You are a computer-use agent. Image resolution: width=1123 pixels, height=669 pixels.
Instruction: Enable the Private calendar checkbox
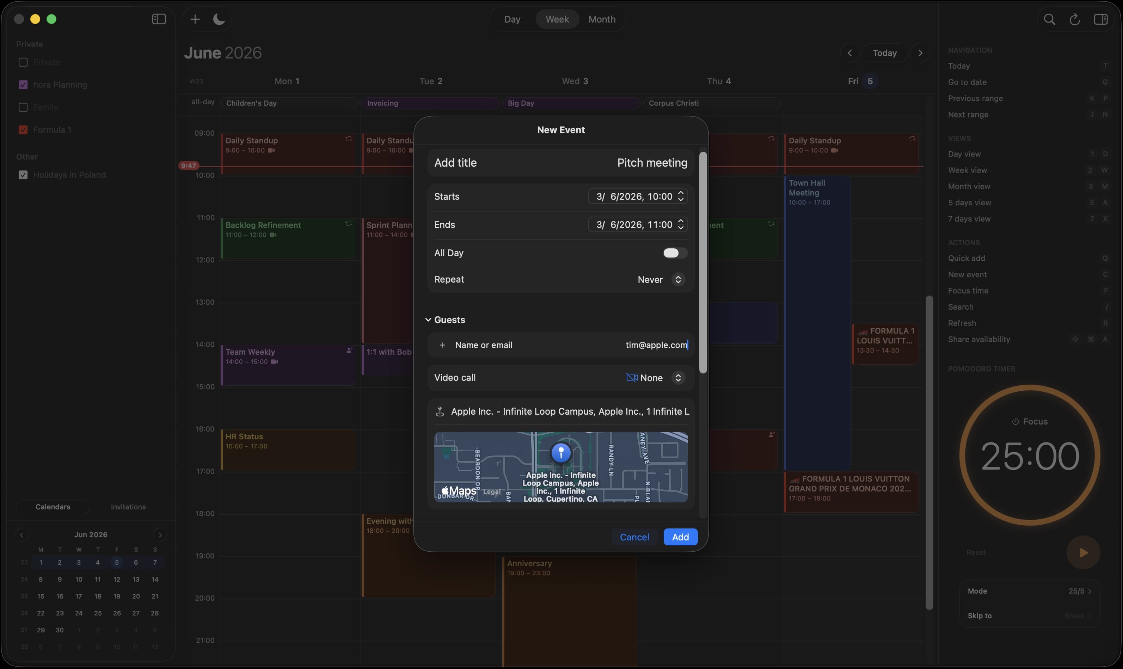[23, 62]
